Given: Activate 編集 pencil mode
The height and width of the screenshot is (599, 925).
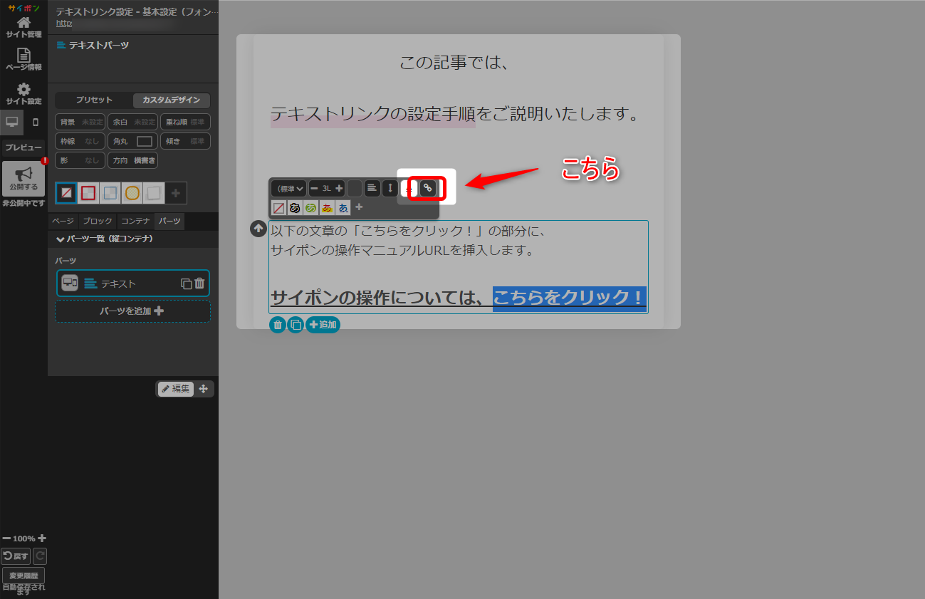Looking at the screenshot, I should 176,389.
